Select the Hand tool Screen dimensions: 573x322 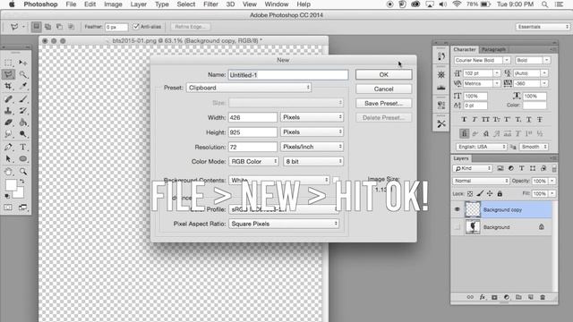point(8,171)
